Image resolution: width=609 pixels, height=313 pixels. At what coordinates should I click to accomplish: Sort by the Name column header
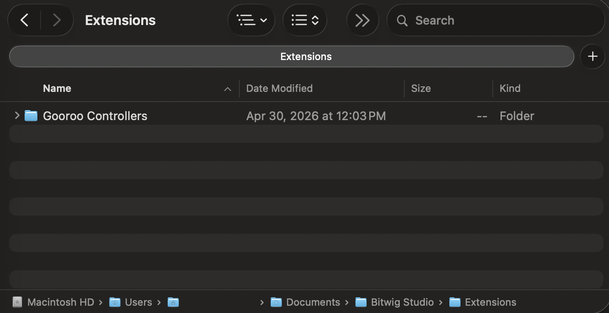57,88
